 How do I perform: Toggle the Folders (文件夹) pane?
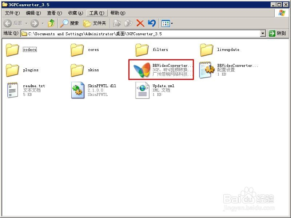point(95,23)
